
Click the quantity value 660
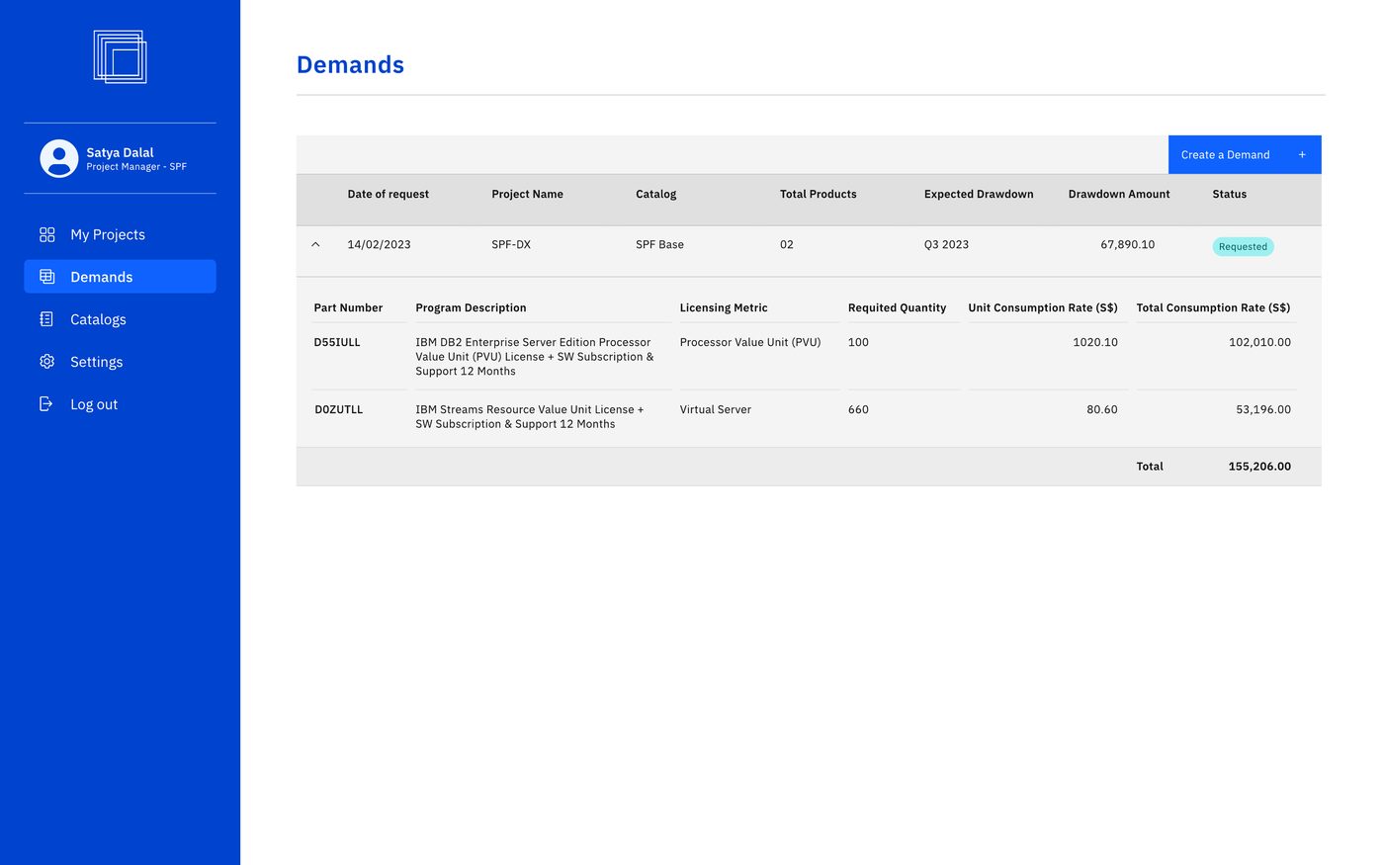point(858,410)
